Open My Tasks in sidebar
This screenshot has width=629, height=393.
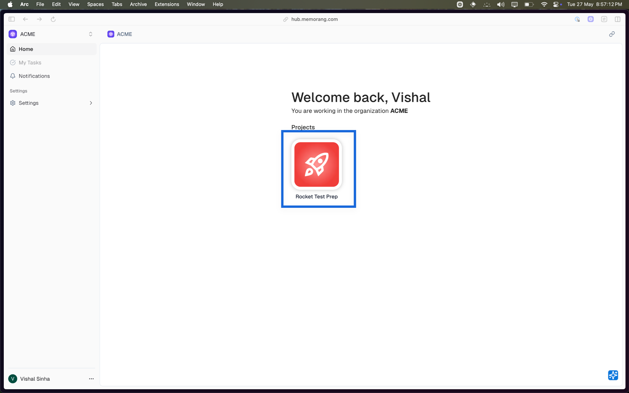[30, 63]
